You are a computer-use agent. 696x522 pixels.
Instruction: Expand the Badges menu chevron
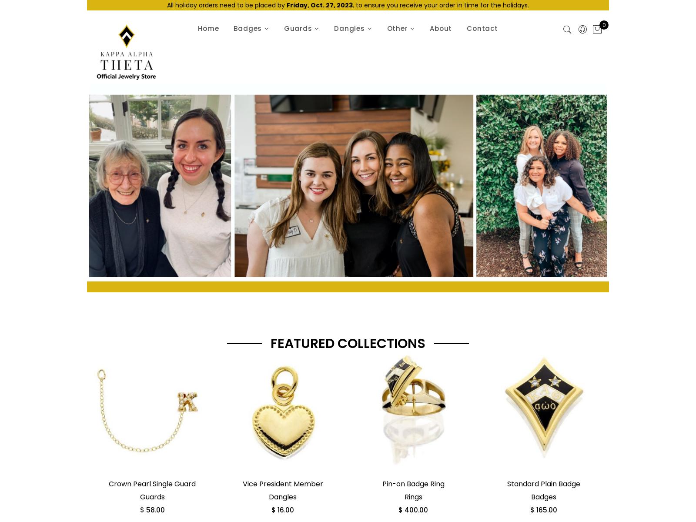pyautogui.click(x=267, y=29)
